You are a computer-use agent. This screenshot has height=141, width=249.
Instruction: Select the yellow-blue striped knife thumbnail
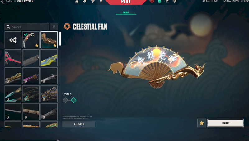click(49, 58)
